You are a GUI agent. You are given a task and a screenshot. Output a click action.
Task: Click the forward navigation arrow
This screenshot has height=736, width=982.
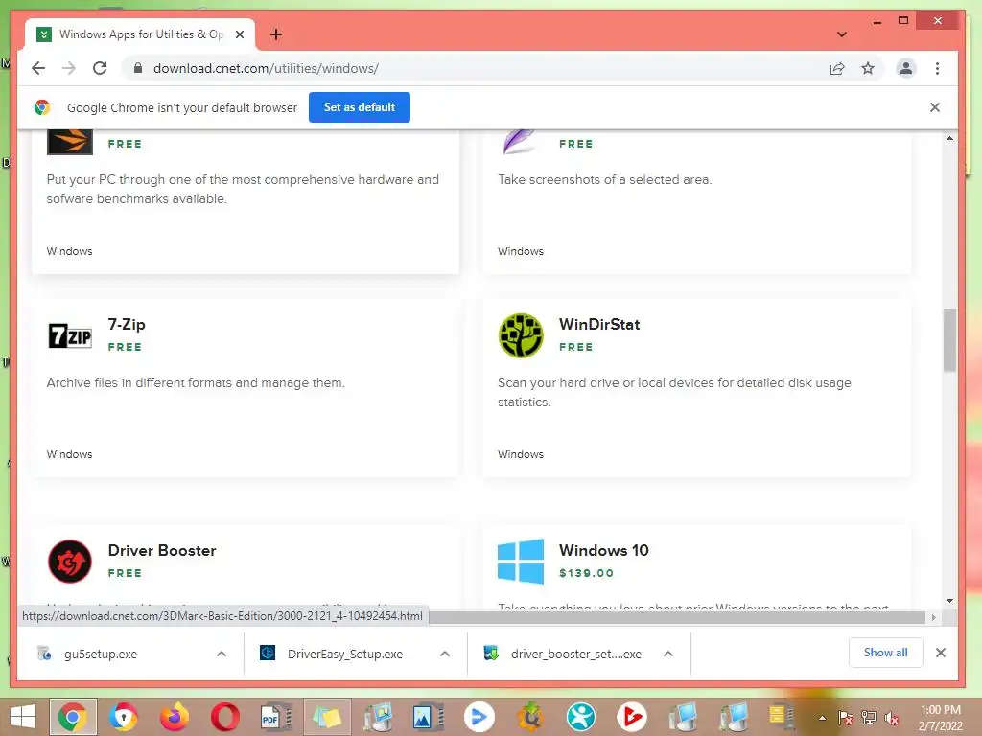point(69,68)
